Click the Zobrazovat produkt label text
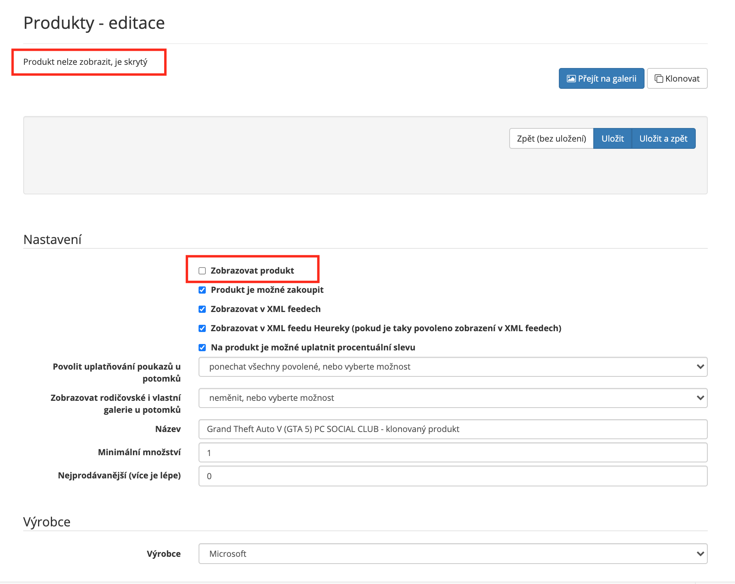Screen dimensions: 735x584 pyautogui.click(x=252, y=271)
